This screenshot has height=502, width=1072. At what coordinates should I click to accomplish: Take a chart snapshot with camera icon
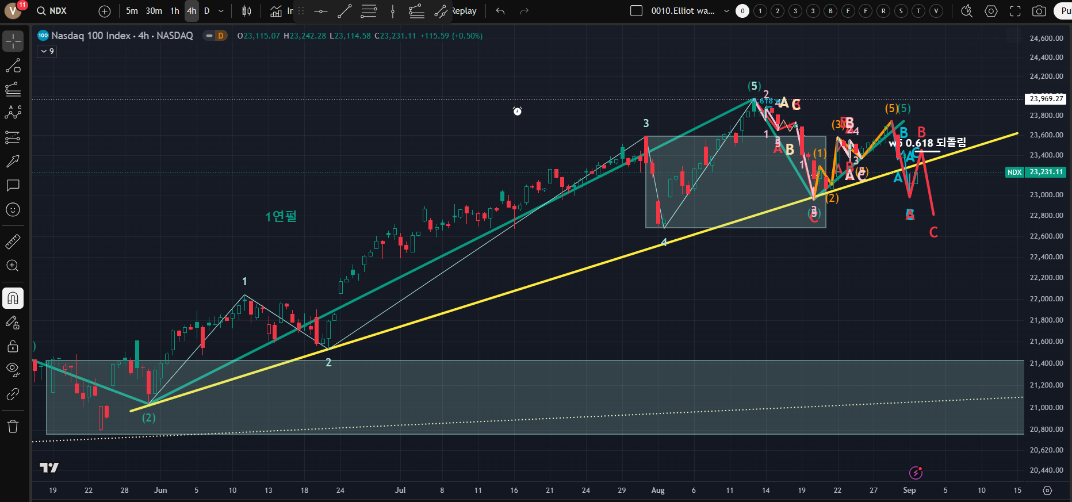pyautogui.click(x=1039, y=11)
